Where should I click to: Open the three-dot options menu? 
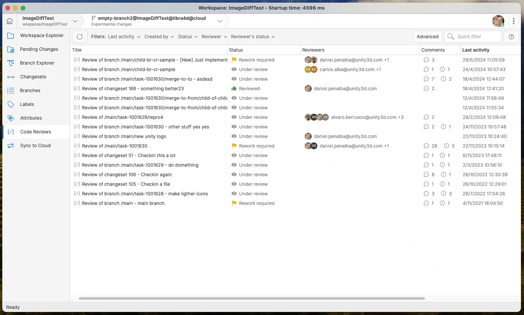tap(513, 21)
